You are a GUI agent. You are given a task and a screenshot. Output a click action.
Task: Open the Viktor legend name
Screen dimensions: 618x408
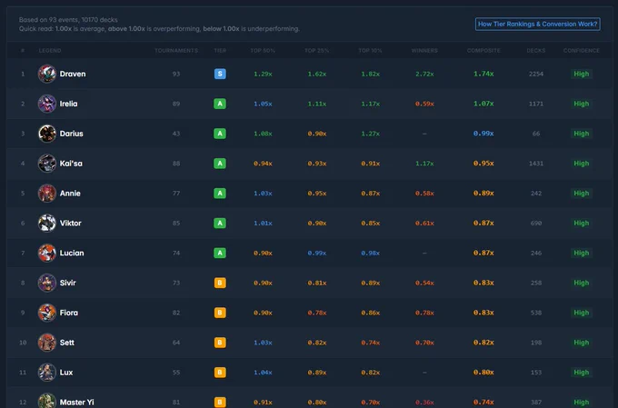click(x=71, y=224)
